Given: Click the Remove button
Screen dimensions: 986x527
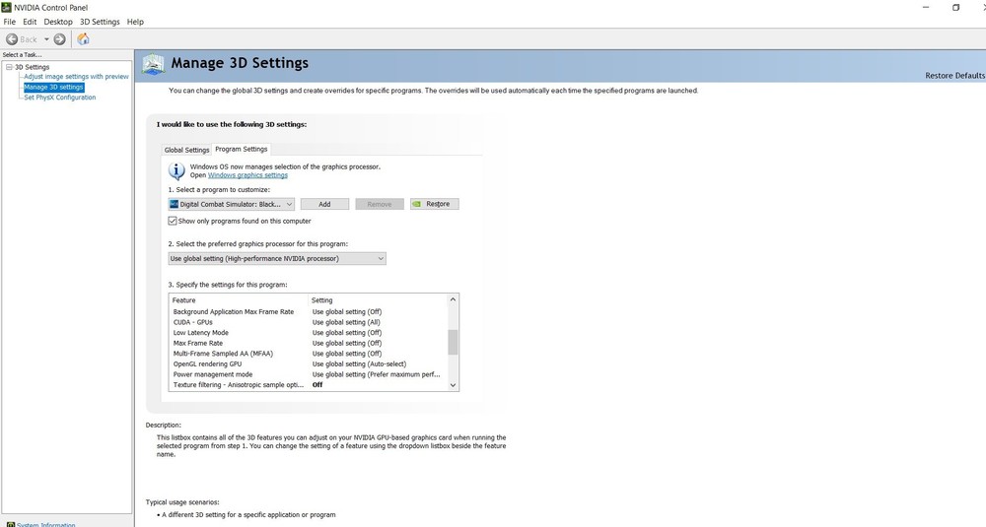Looking at the screenshot, I should point(380,204).
